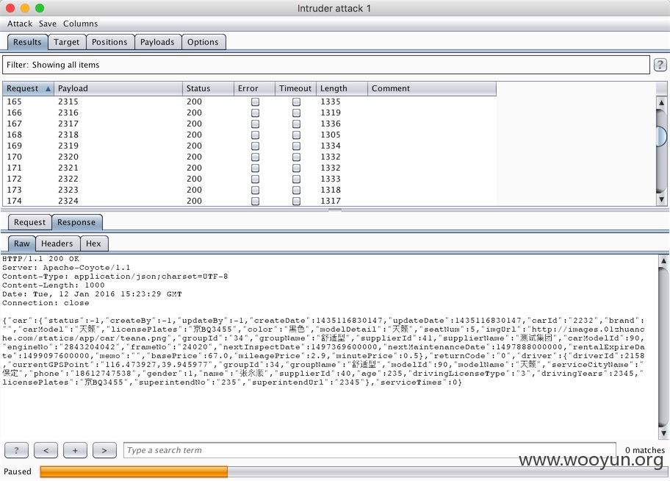Show the Raw response view
Viewport: 670px width, 481px height.
[22, 243]
